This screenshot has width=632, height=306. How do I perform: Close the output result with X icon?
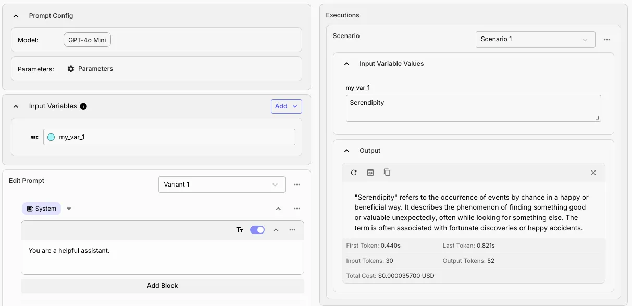coord(593,173)
